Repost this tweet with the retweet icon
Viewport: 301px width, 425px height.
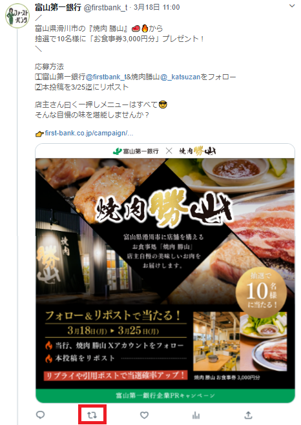point(92,415)
